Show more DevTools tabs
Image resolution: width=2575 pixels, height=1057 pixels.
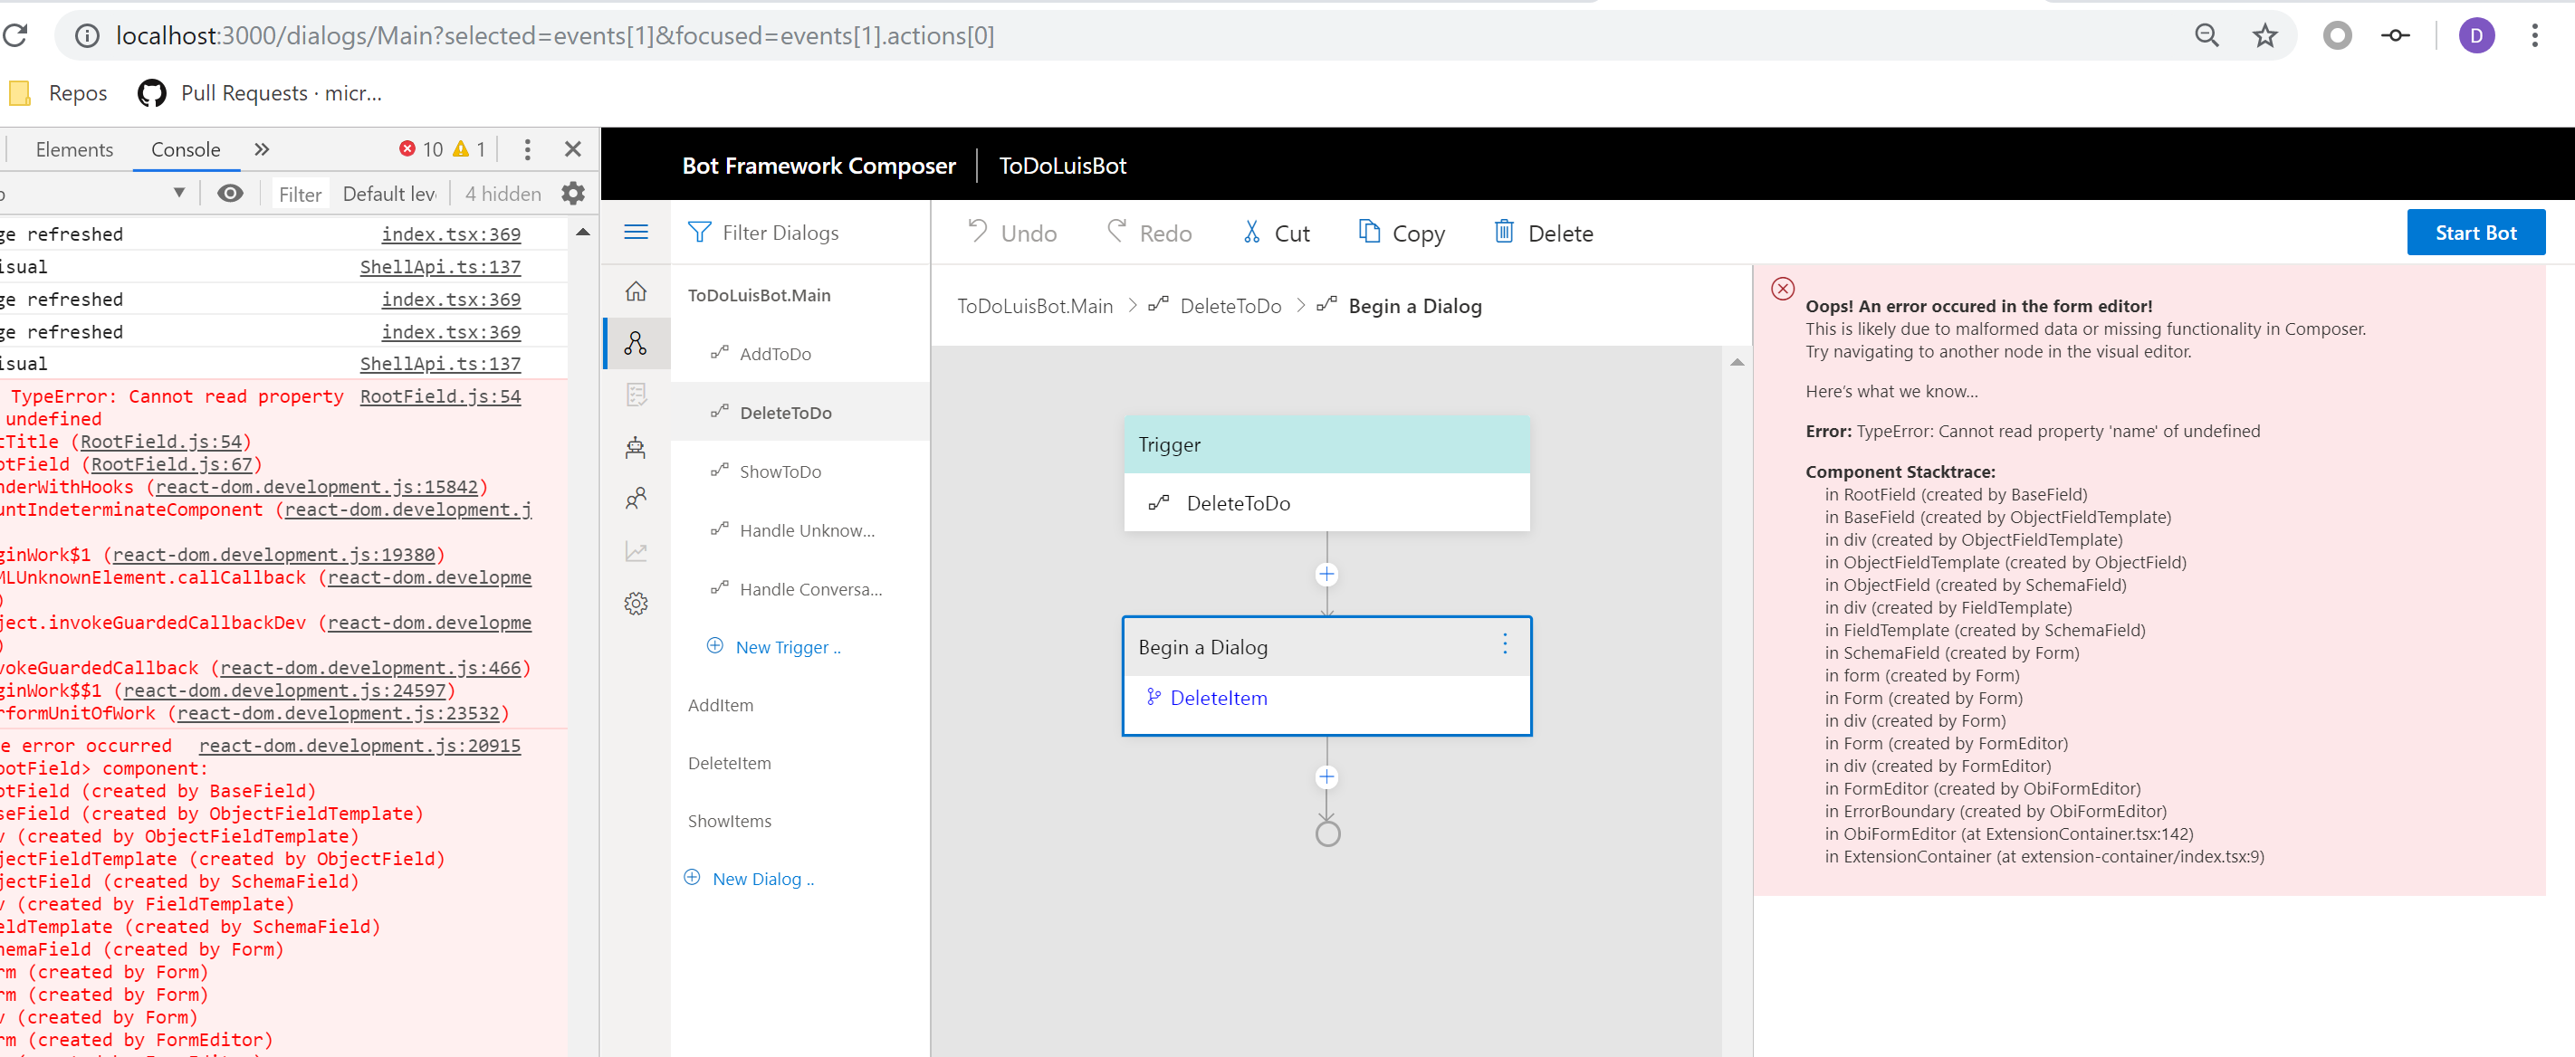click(x=261, y=150)
